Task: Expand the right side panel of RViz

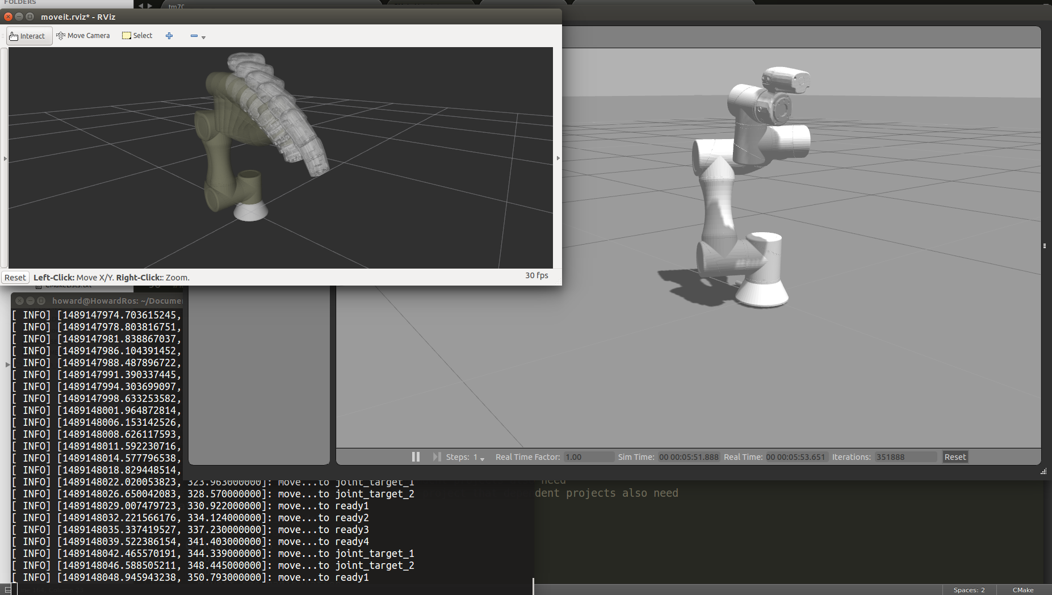Action: (558, 158)
